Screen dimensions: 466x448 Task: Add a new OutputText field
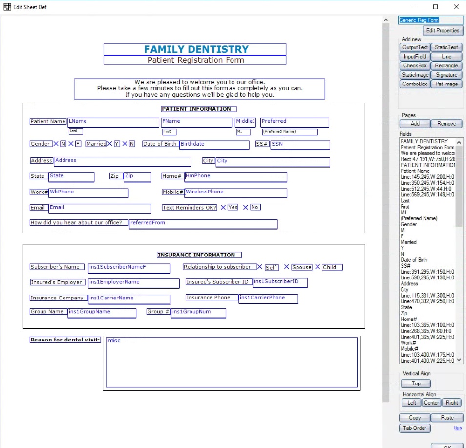415,47
